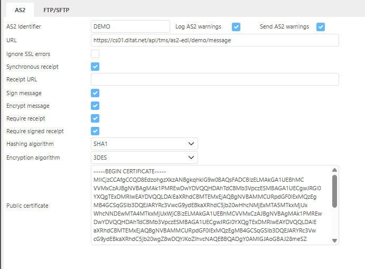Click the SHA1 dropdown chevron arrow
Image resolution: width=365 pixels, height=269 pixels.
[191, 144]
